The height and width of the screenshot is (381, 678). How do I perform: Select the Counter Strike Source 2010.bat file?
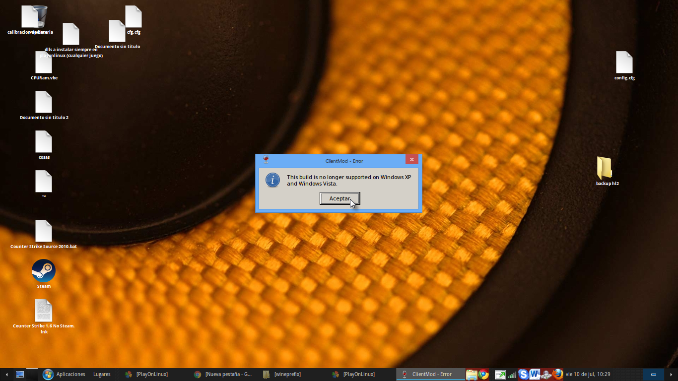pyautogui.click(x=44, y=231)
